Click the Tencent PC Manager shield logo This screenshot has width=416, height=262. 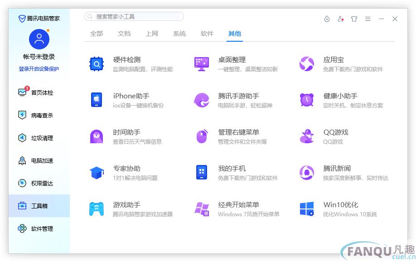(22, 19)
